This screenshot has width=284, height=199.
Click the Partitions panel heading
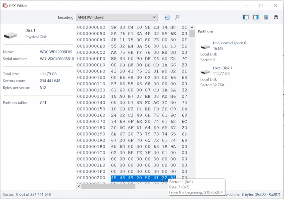point(205,31)
